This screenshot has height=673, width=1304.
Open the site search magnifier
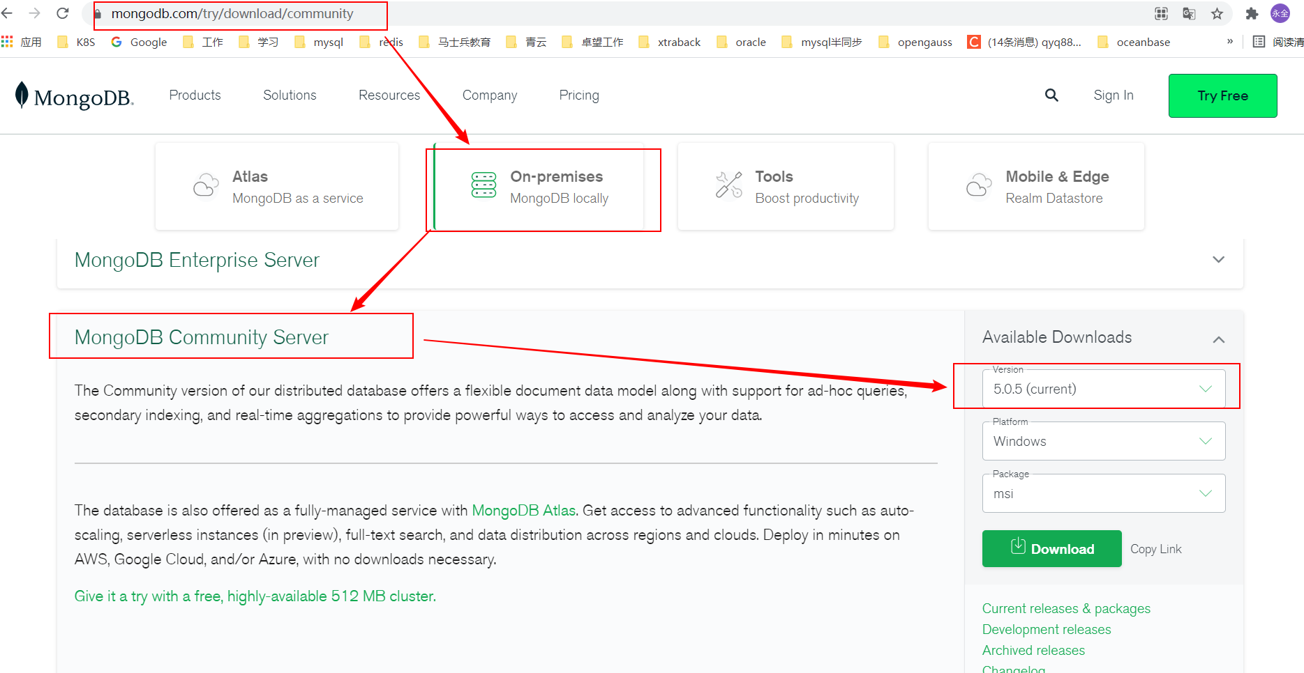pos(1051,95)
